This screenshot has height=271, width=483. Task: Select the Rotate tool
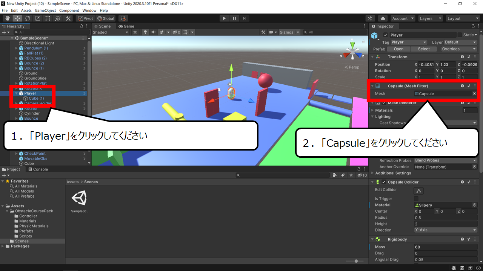click(x=28, y=18)
